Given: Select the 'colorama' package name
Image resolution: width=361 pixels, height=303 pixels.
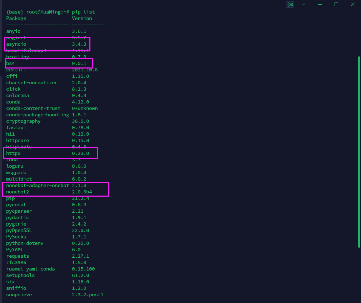Looking at the screenshot, I should (x=18, y=96).
